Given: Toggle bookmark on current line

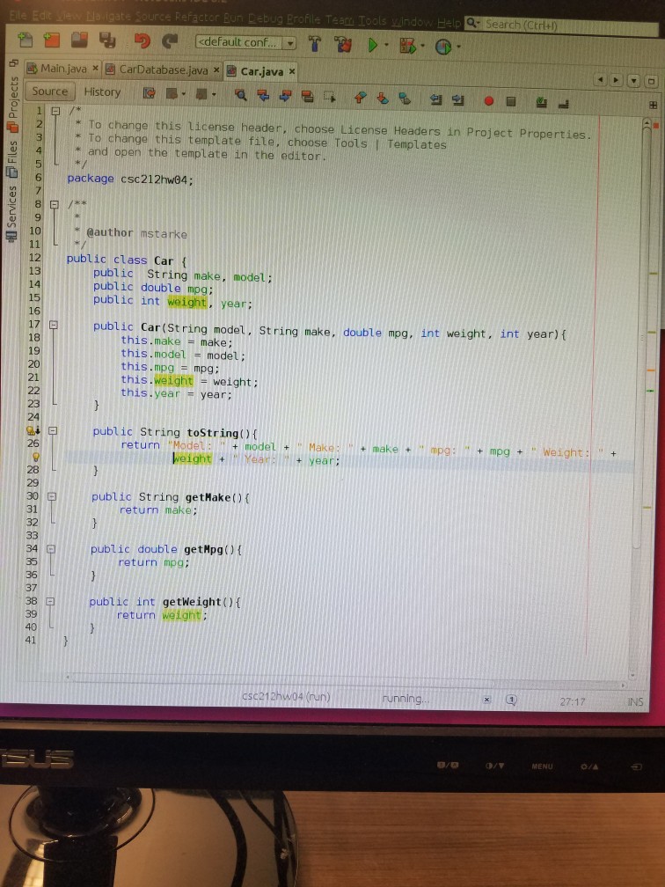Looking at the screenshot, I should point(405,99).
